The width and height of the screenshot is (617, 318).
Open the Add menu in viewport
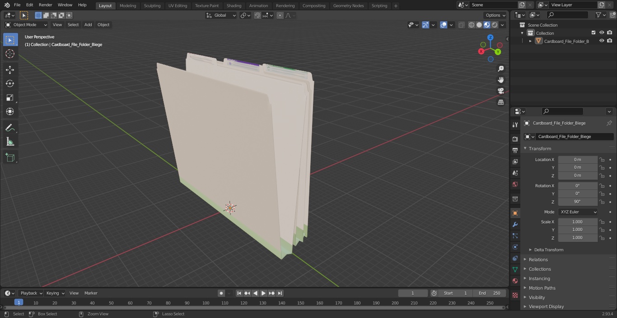coord(88,25)
